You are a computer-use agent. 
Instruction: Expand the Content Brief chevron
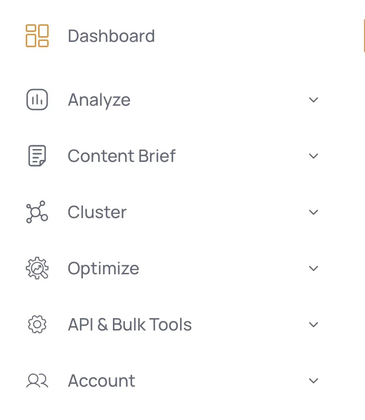[313, 156]
